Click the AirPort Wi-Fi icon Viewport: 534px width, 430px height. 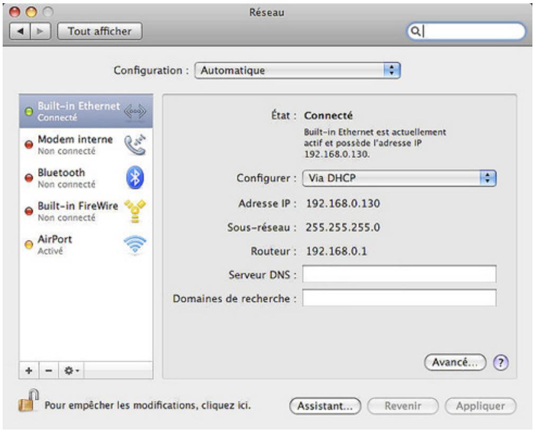click(135, 244)
